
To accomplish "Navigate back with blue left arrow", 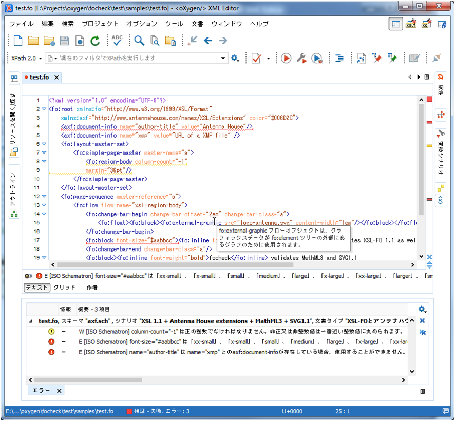I will 208,41.
